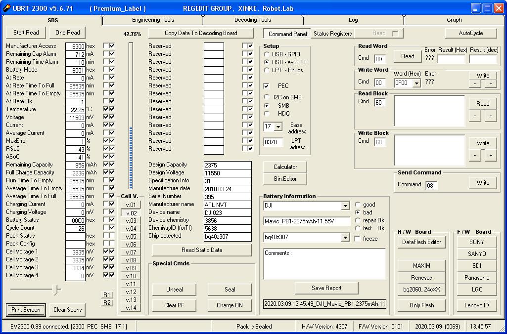Select the SBS tab
The height and width of the screenshot is (334, 507).
pos(53,20)
